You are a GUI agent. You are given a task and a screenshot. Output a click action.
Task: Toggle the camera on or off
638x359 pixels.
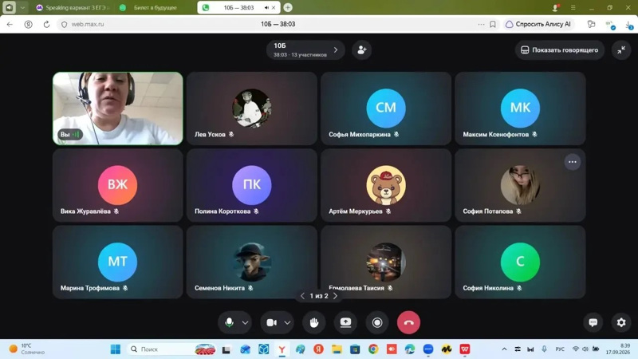tap(271, 322)
